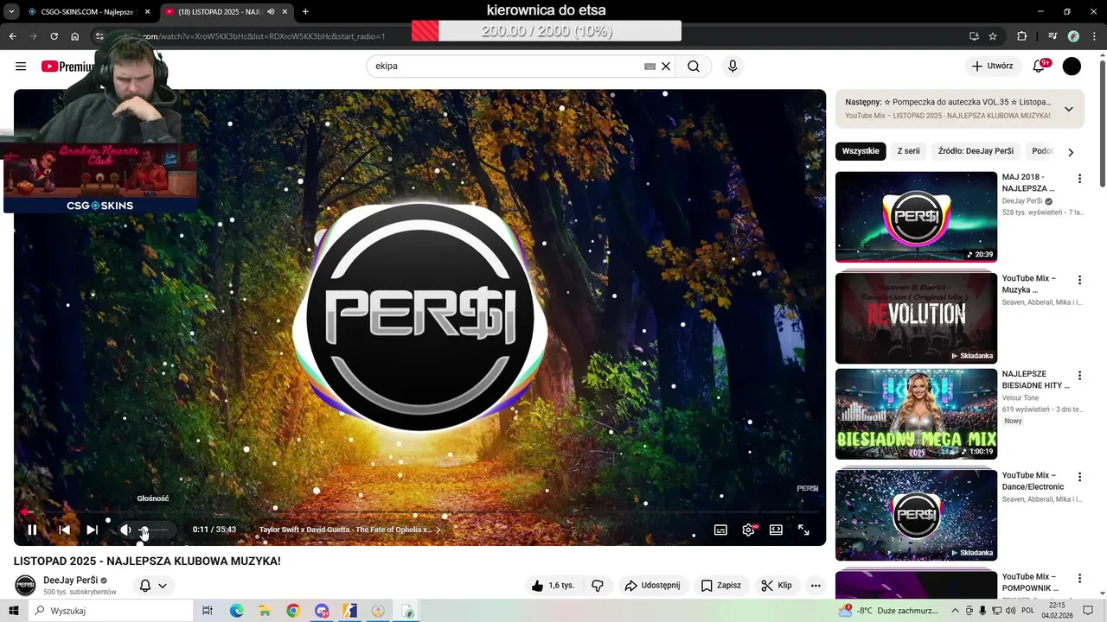Start voice search with the microphone icon
1107x622 pixels.
pyautogui.click(x=733, y=67)
